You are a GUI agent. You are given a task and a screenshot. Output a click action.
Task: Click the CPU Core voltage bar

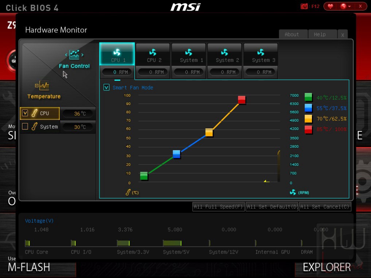(x=27, y=243)
